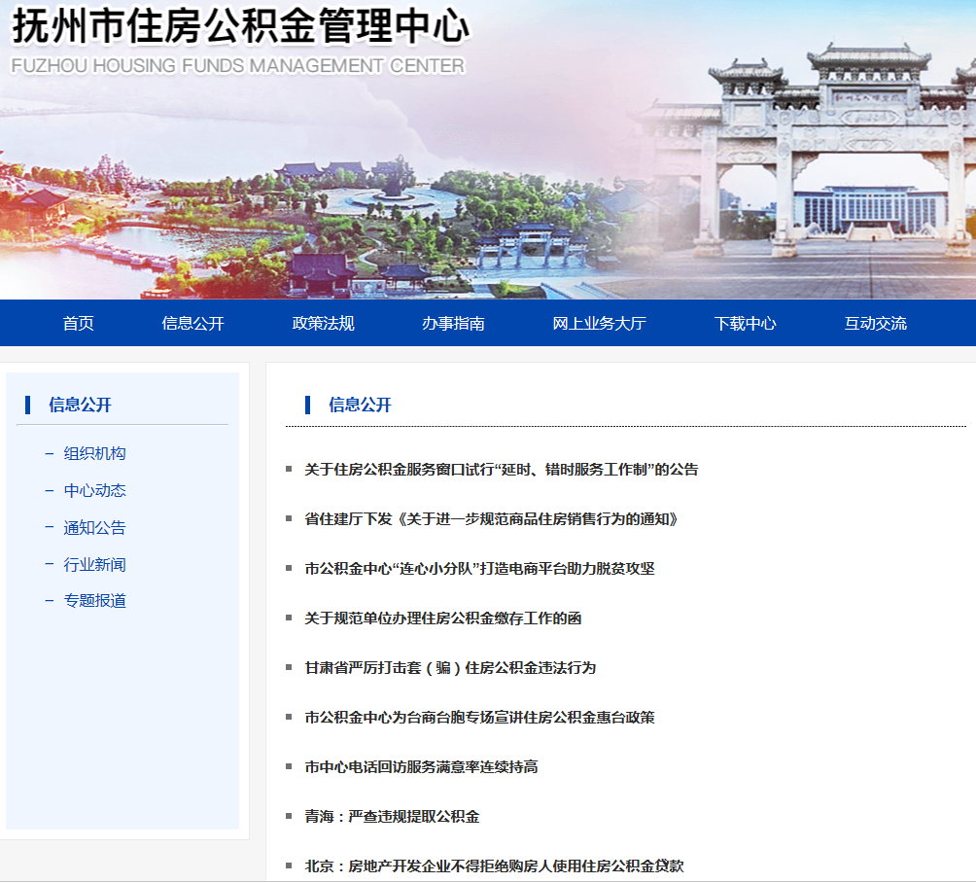Open the 信息公开 navigation menu item
976x883 pixels.
(192, 323)
